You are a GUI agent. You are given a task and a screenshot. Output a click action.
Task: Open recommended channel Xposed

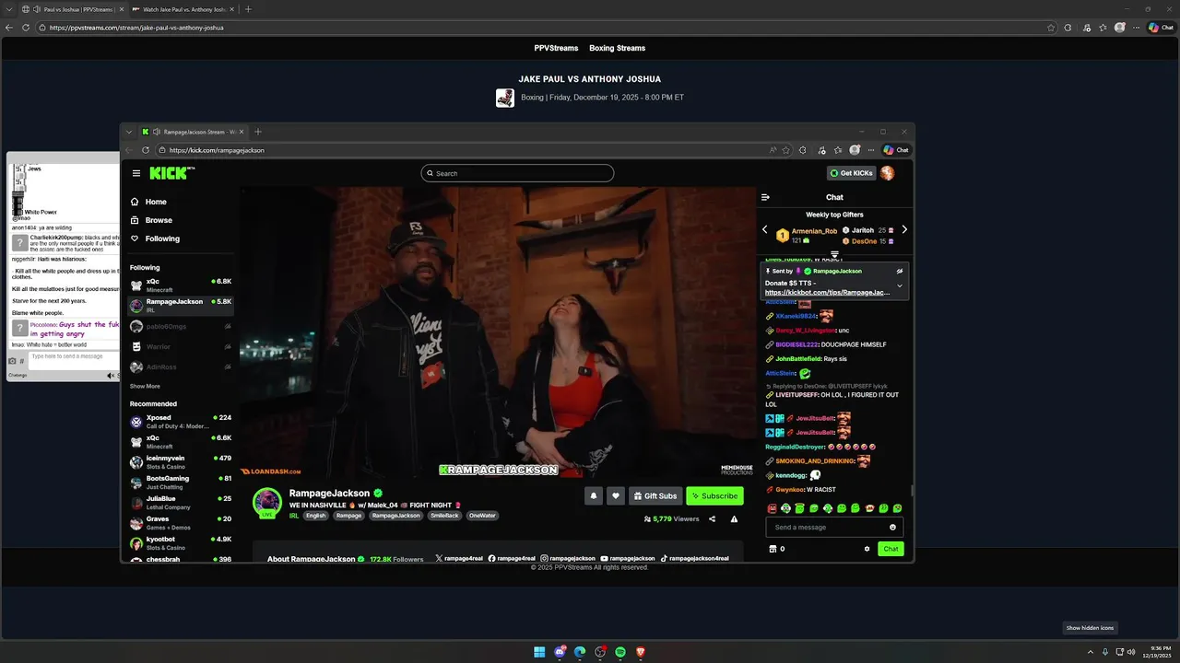(x=180, y=422)
